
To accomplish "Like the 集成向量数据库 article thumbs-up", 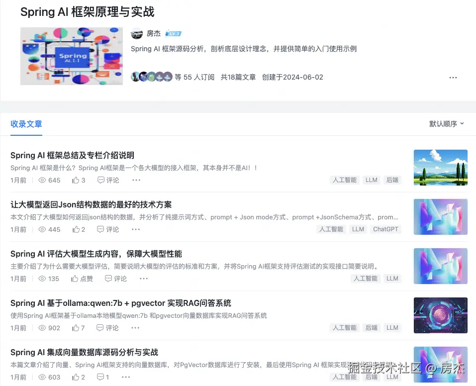I will [76, 377].
